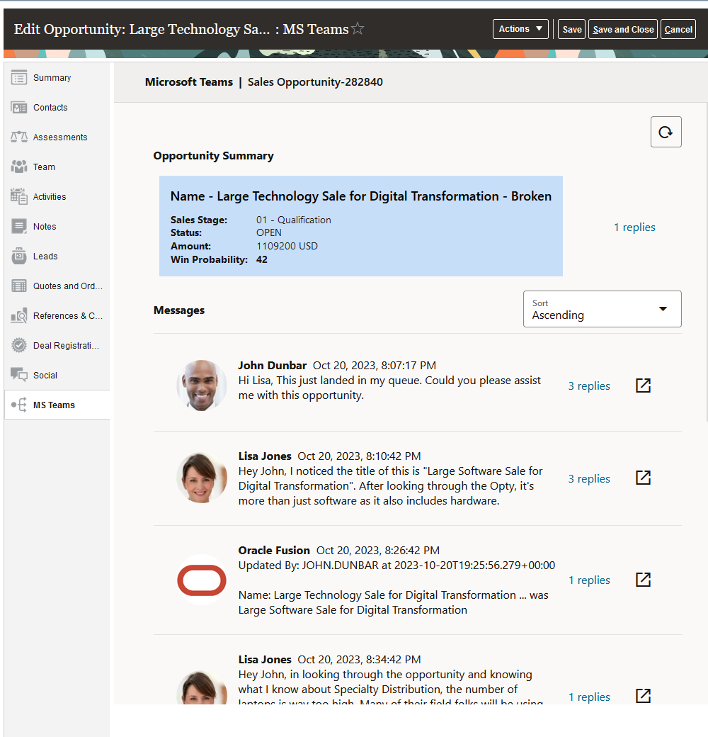Image resolution: width=708 pixels, height=737 pixels.
Task: Click the Deal Registration badge icon
Action: [x=19, y=346]
